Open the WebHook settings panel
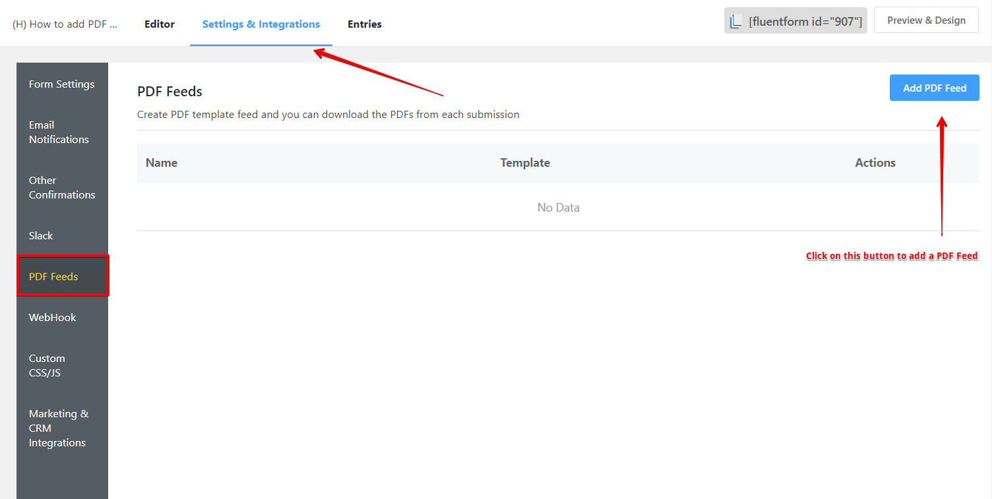Image resolution: width=992 pixels, height=499 pixels. 52,317
